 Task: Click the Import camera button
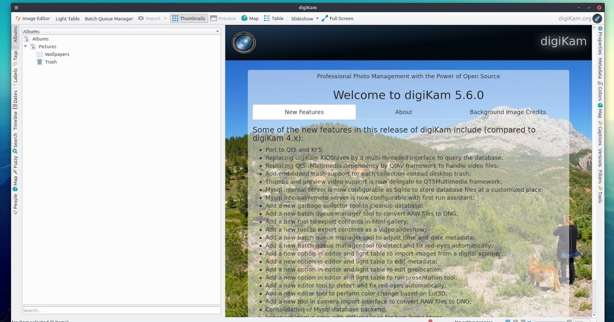(x=149, y=18)
